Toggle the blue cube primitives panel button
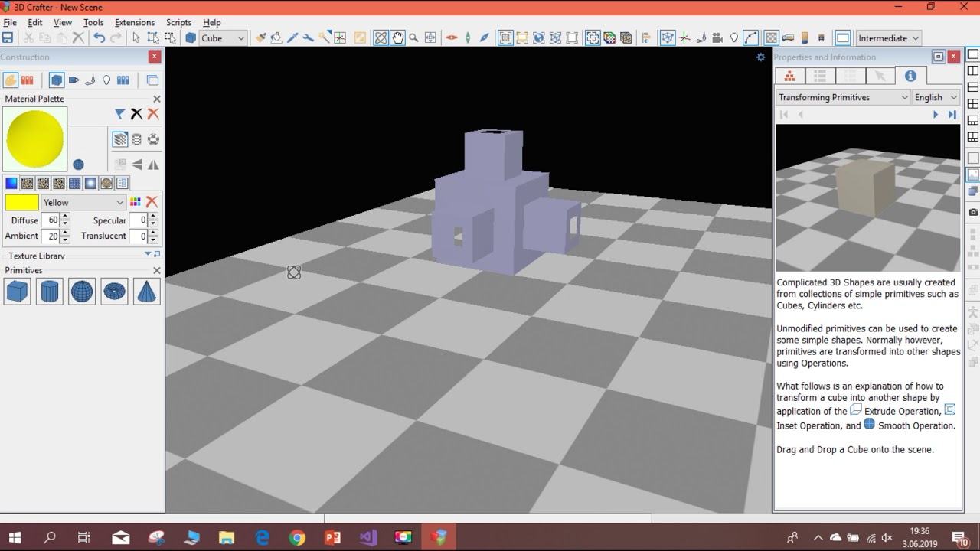980x551 pixels. tap(57, 80)
